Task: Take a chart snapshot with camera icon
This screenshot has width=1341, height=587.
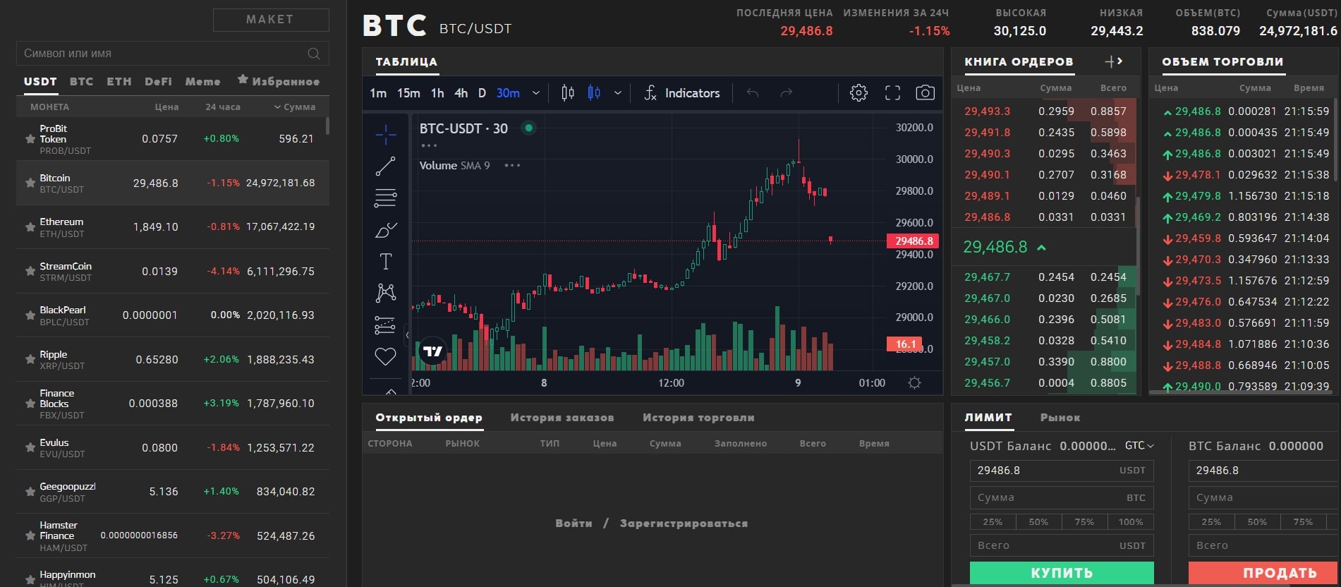Action: click(926, 93)
